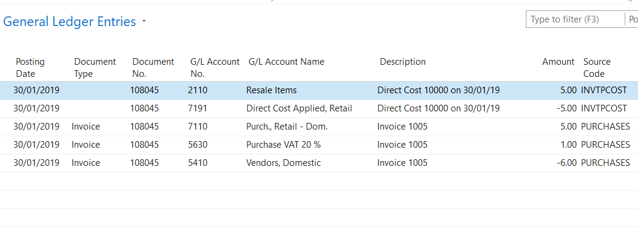Sort by the Posting Date column header
The image size is (638, 244).
[30, 67]
